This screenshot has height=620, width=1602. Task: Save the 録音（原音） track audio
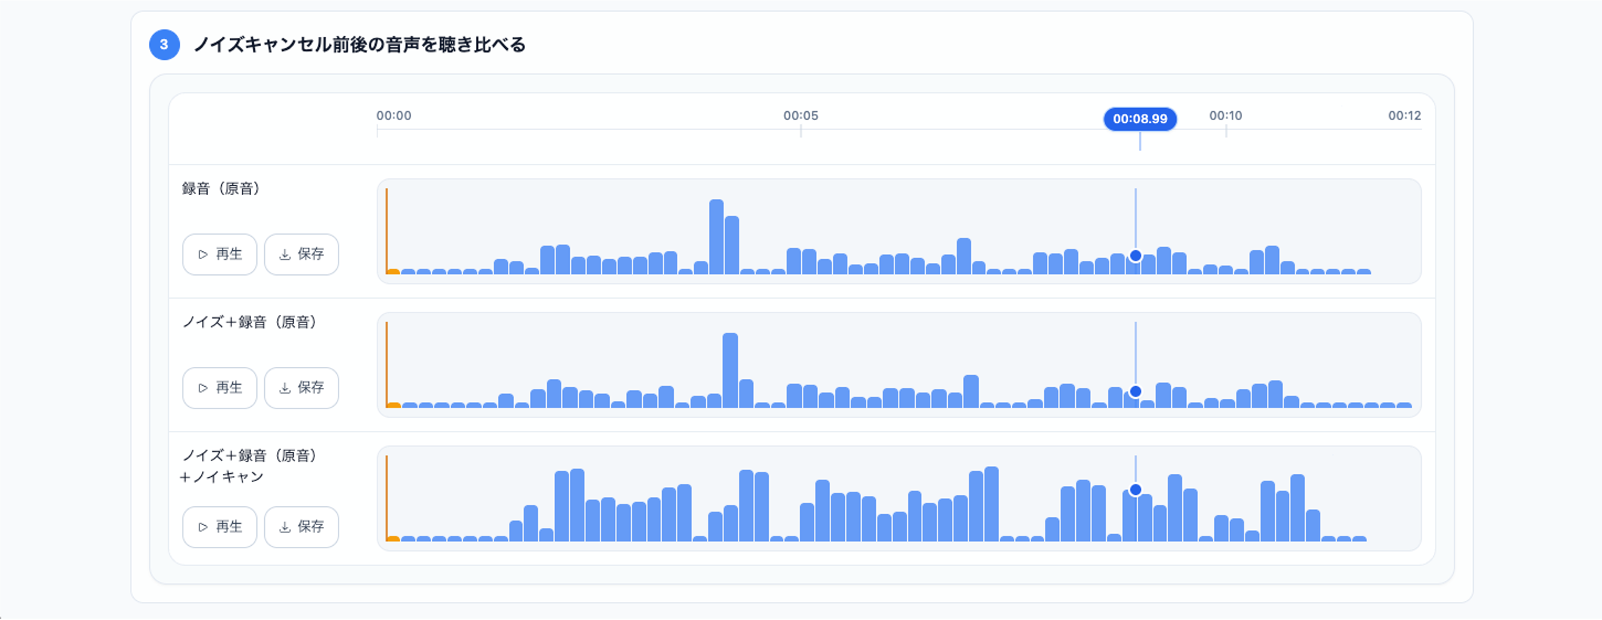302,254
